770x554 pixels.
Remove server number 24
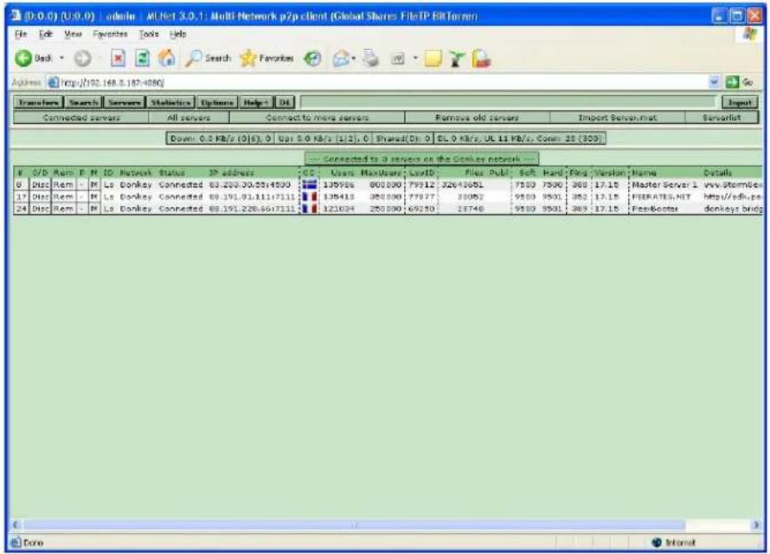coord(63,209)
